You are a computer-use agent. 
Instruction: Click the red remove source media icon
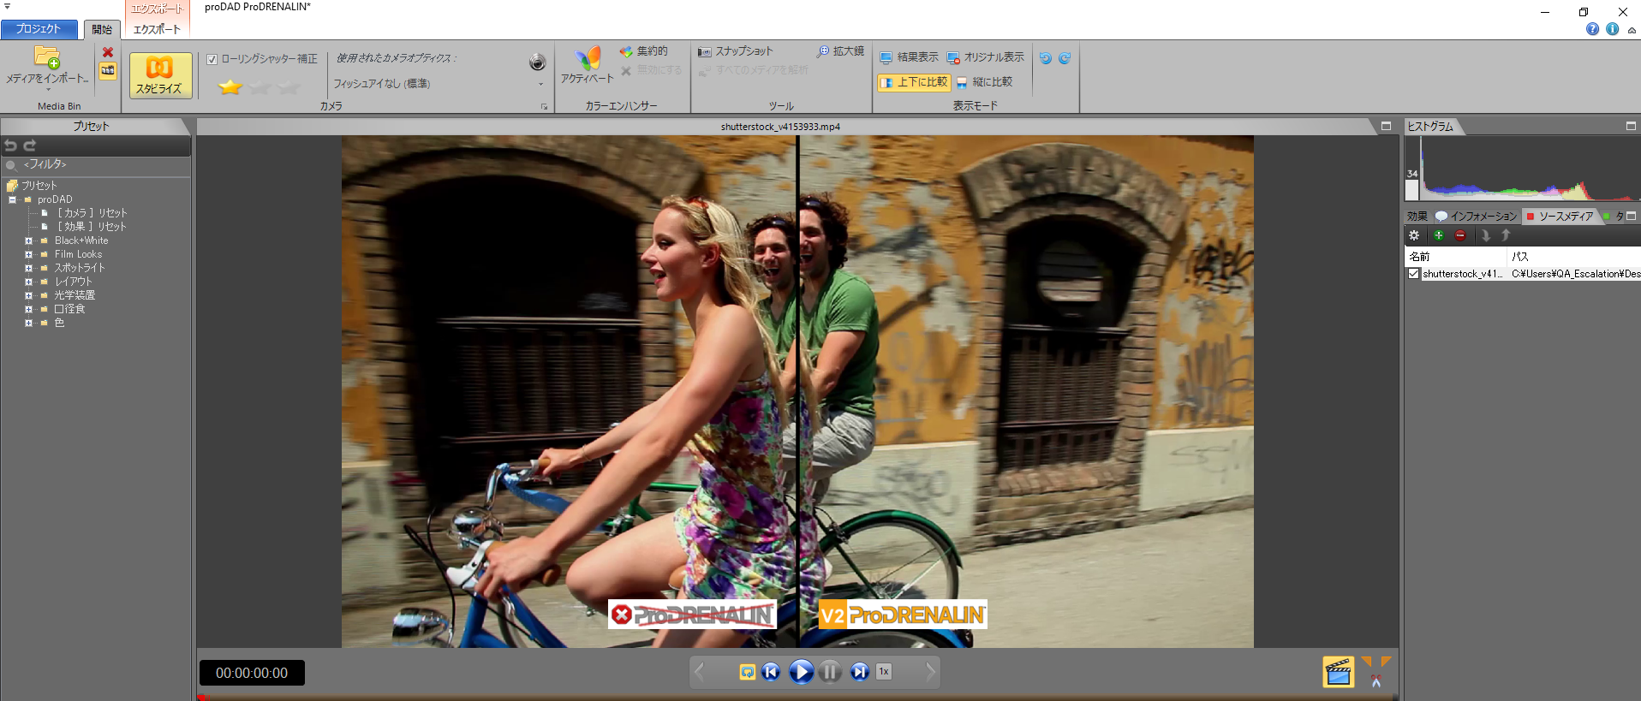tap(1460, 235)
